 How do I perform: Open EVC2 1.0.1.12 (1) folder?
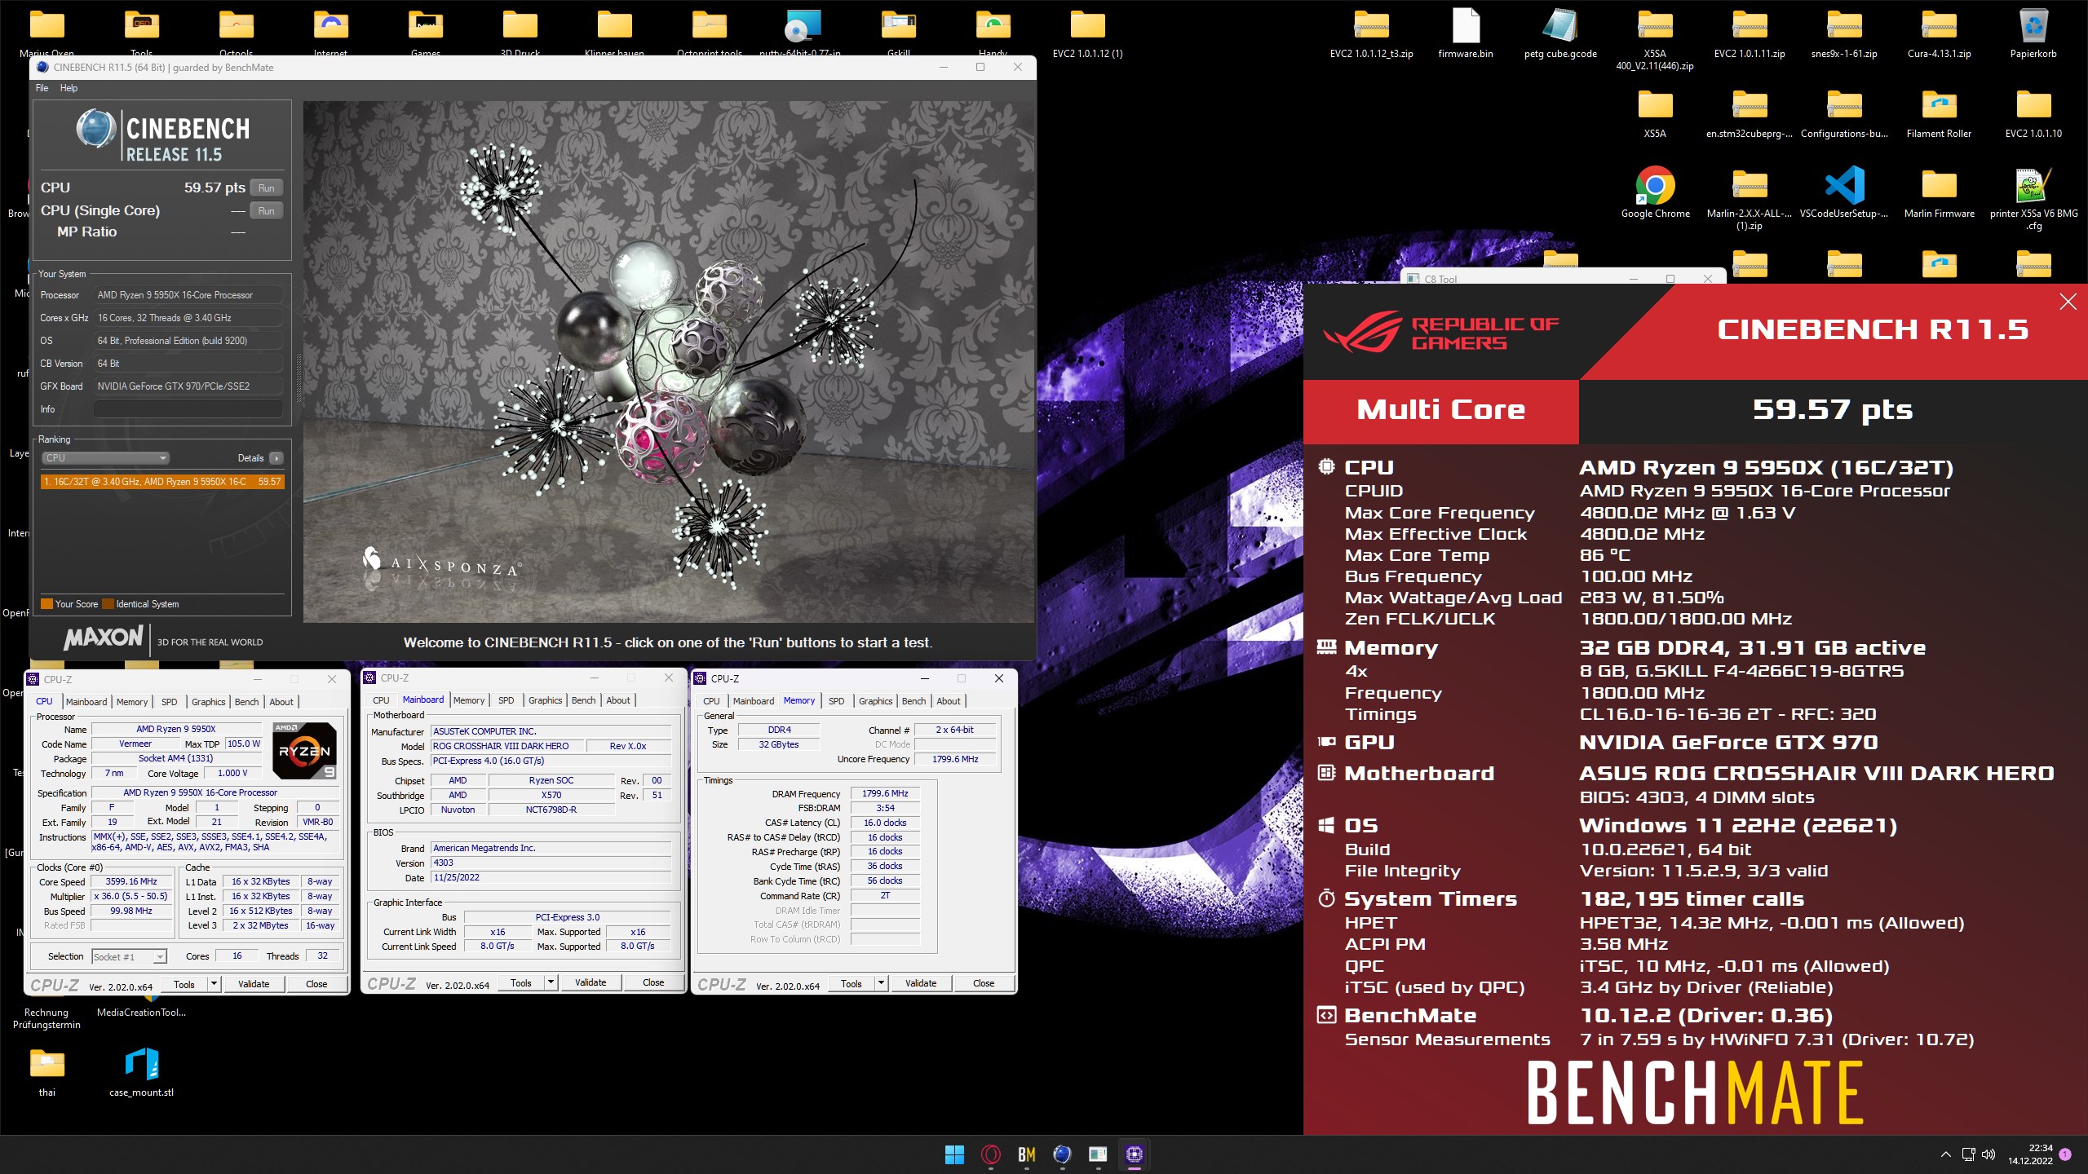pos(1087,33)
